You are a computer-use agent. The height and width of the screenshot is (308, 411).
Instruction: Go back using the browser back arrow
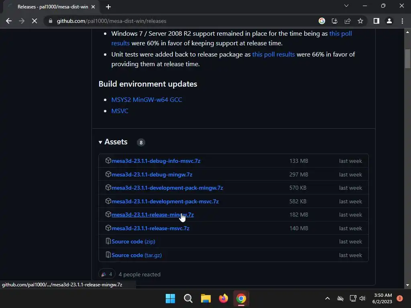[x=9, y=21]
